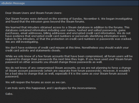The image size is (139, 103).
Task: Click the phrase 'encrypted credit card information'
Action: (x=94, y=33)
